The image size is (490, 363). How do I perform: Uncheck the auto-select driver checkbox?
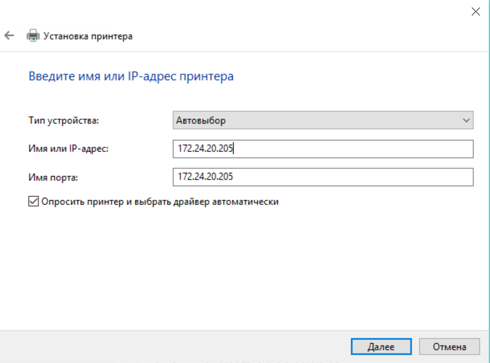click(x=33, y=202)
